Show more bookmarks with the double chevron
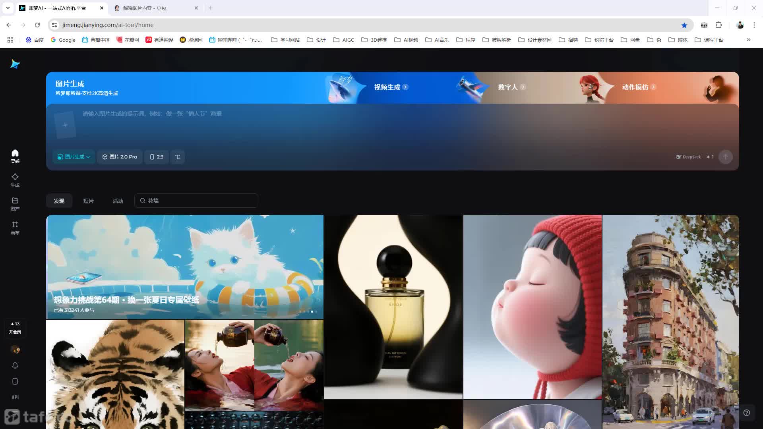 [x=748, y=40]
